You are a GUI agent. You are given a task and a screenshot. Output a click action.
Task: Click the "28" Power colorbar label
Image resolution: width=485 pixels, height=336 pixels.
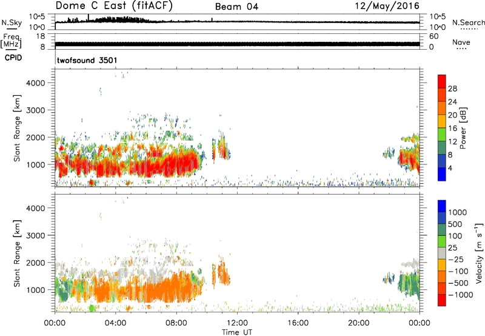tap(452, 89)
